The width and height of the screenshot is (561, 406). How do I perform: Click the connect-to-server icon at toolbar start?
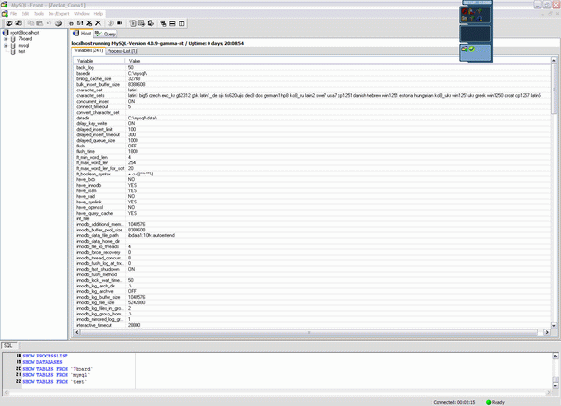pos(9,23)
